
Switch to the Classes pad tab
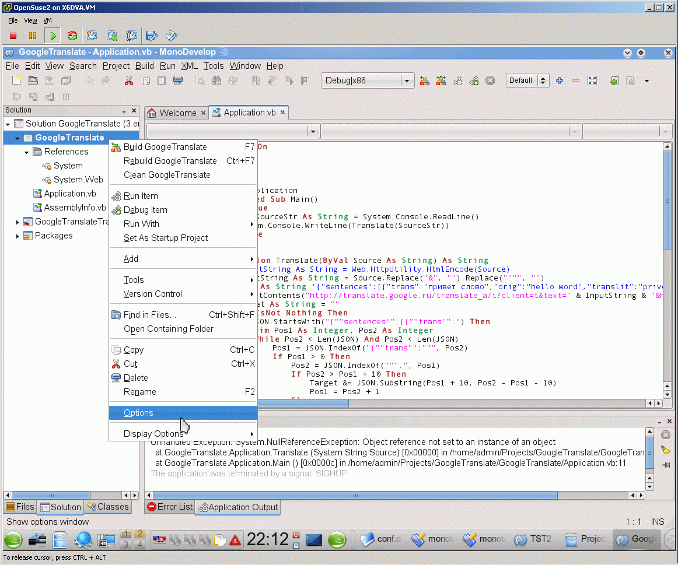click(108, 507)
